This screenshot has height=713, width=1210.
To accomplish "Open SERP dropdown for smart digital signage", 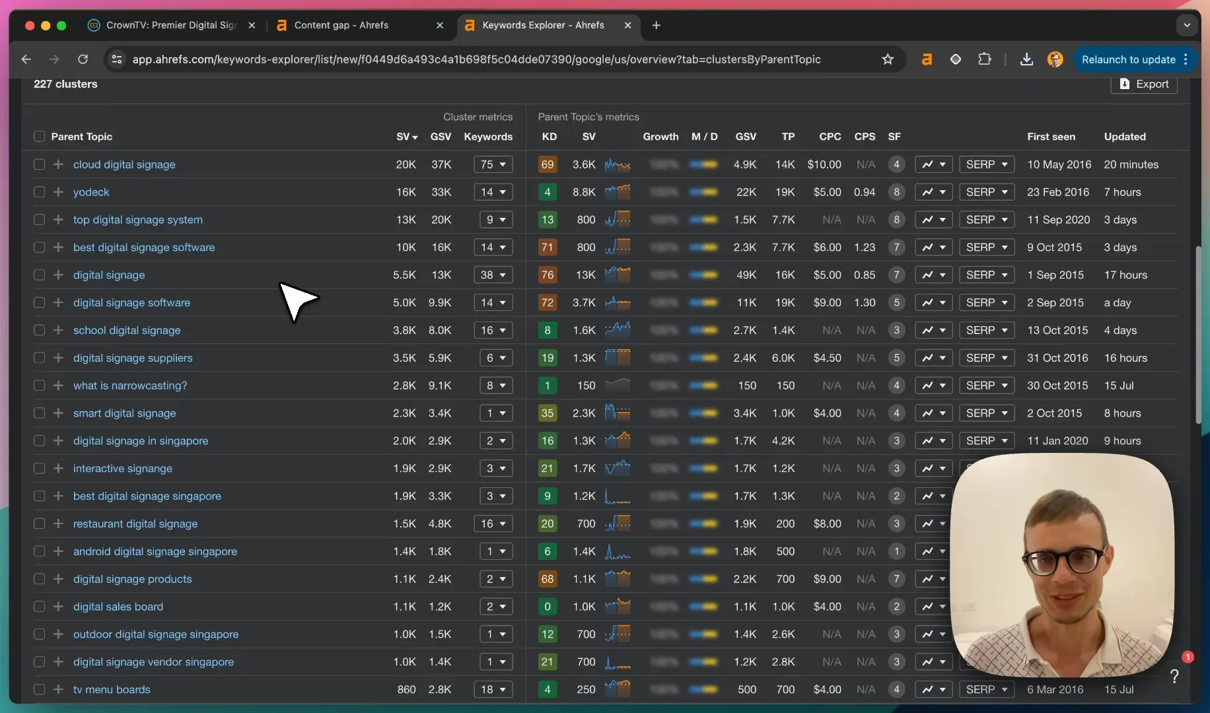I will 987,413.
